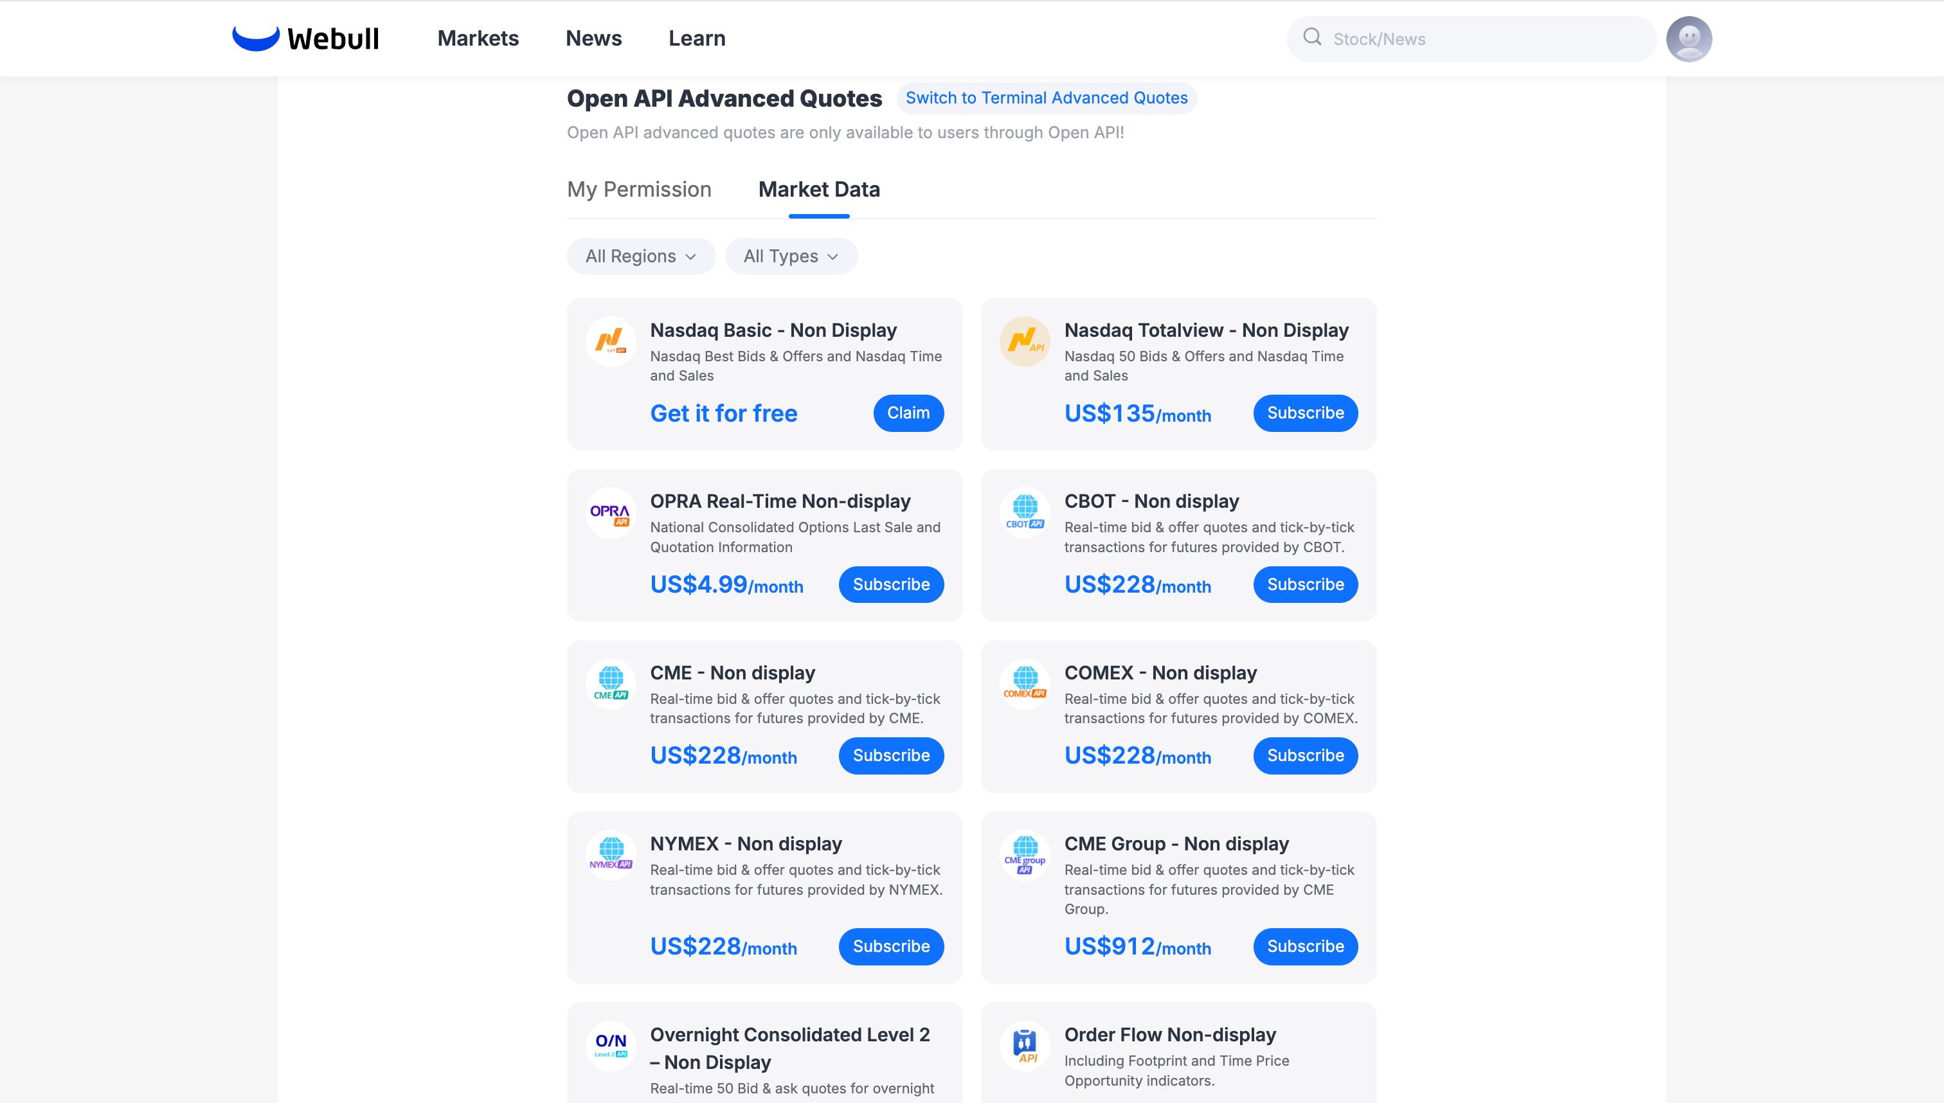
Task: Claim the free Nasdaq Basic data
Action: point(908,413)
